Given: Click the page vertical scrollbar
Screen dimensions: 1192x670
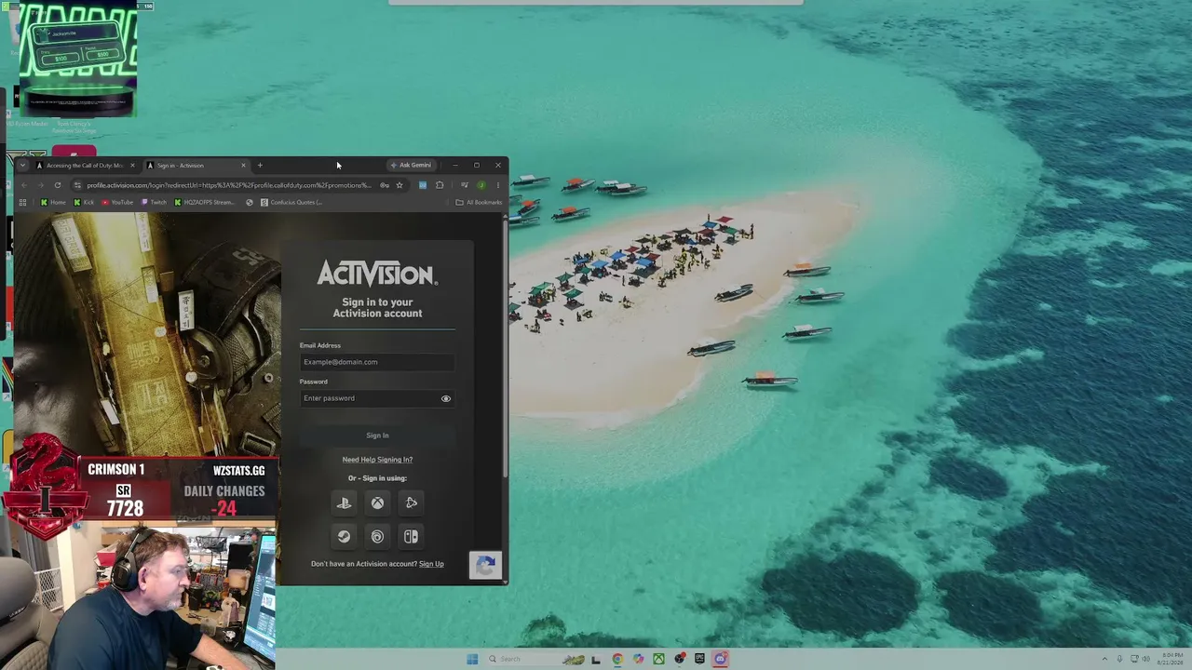Looking at the screenshot, I should point(506,349).
